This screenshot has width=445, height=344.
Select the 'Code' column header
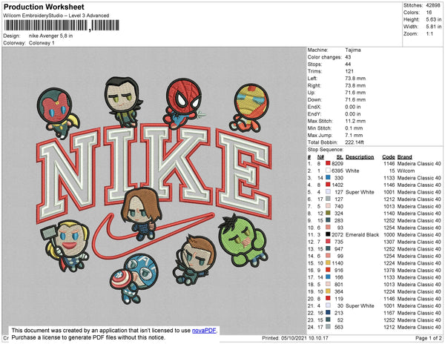[x=389, y=157]
